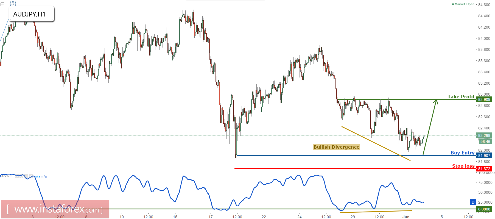Click the AUDJPY,H1 symbol label
Image resolution: width=495 pixels, height=219 pixels.
pos(31,14)
